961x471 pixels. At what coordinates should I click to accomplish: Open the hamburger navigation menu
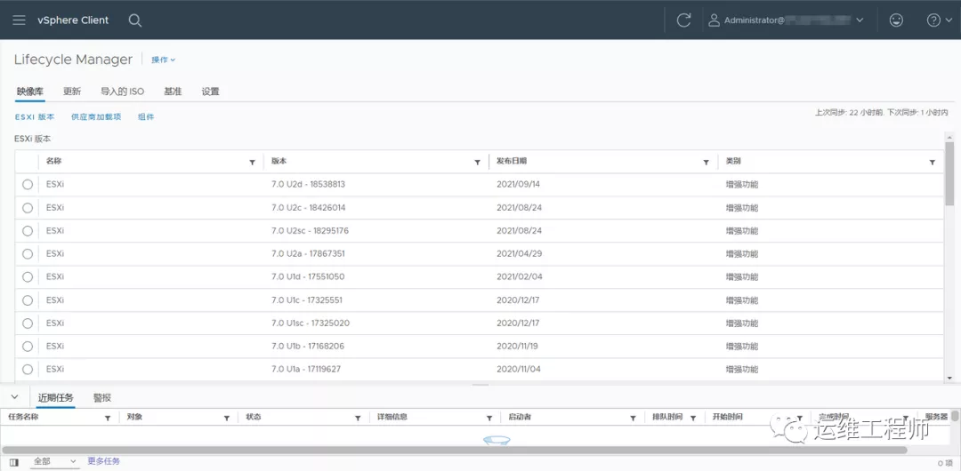(19, 20)
